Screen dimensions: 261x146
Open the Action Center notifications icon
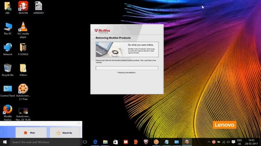(x=233, y=142)
